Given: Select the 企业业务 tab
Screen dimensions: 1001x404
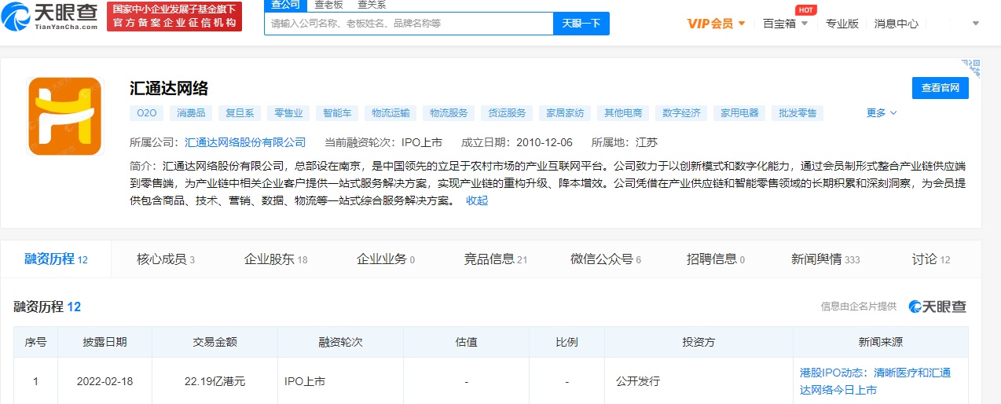Looking at the screenshot, I should pos(386,259).
